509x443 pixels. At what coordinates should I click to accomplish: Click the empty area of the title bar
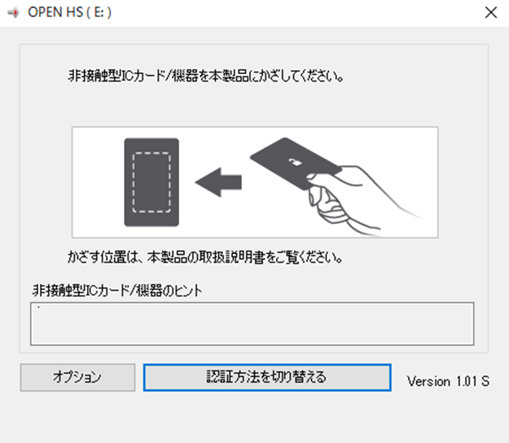(x=292, y=13)
